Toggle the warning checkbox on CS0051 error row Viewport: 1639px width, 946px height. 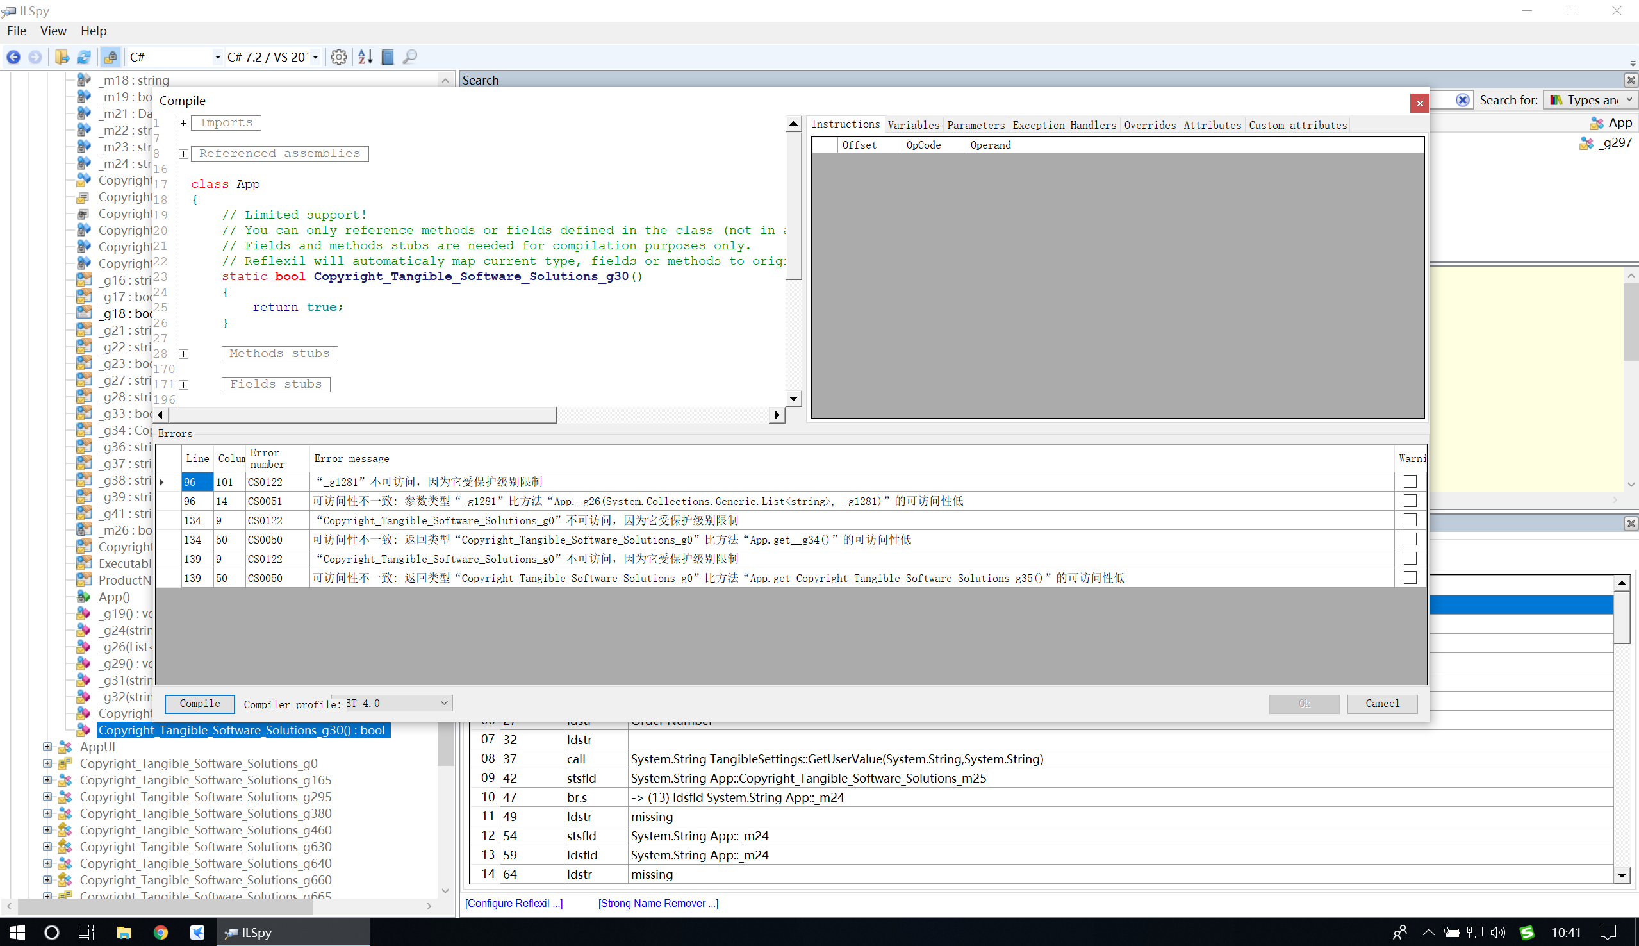tap(1410, 501)
